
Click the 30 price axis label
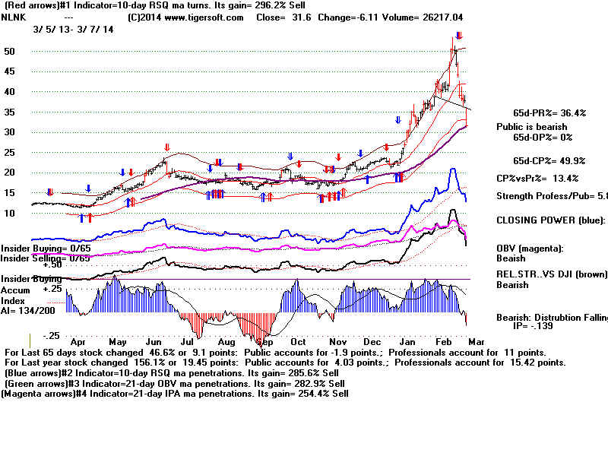point(9,132)
